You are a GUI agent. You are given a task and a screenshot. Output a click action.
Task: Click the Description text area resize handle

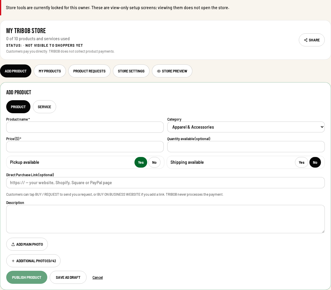pos(323,231)
